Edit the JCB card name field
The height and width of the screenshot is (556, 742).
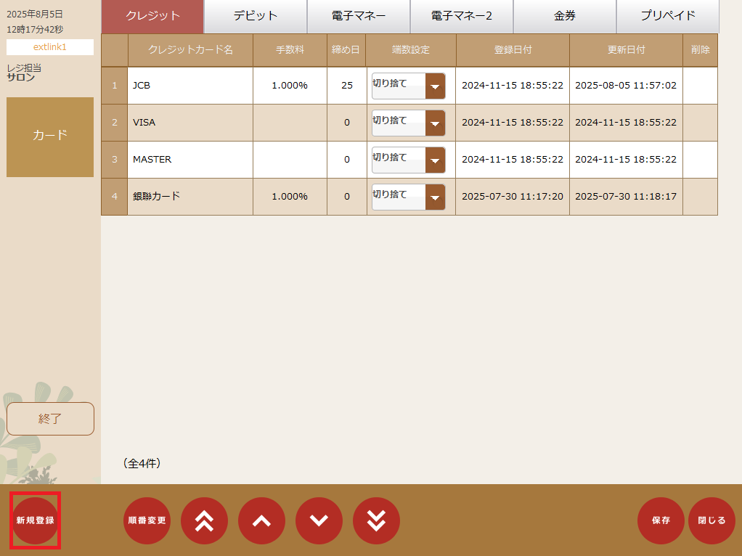190,86
